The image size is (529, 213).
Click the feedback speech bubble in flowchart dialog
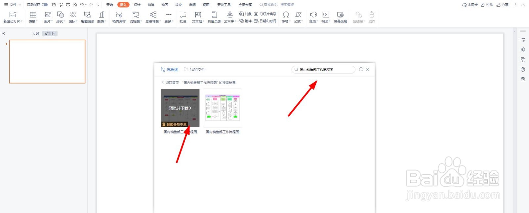(361, 69)
